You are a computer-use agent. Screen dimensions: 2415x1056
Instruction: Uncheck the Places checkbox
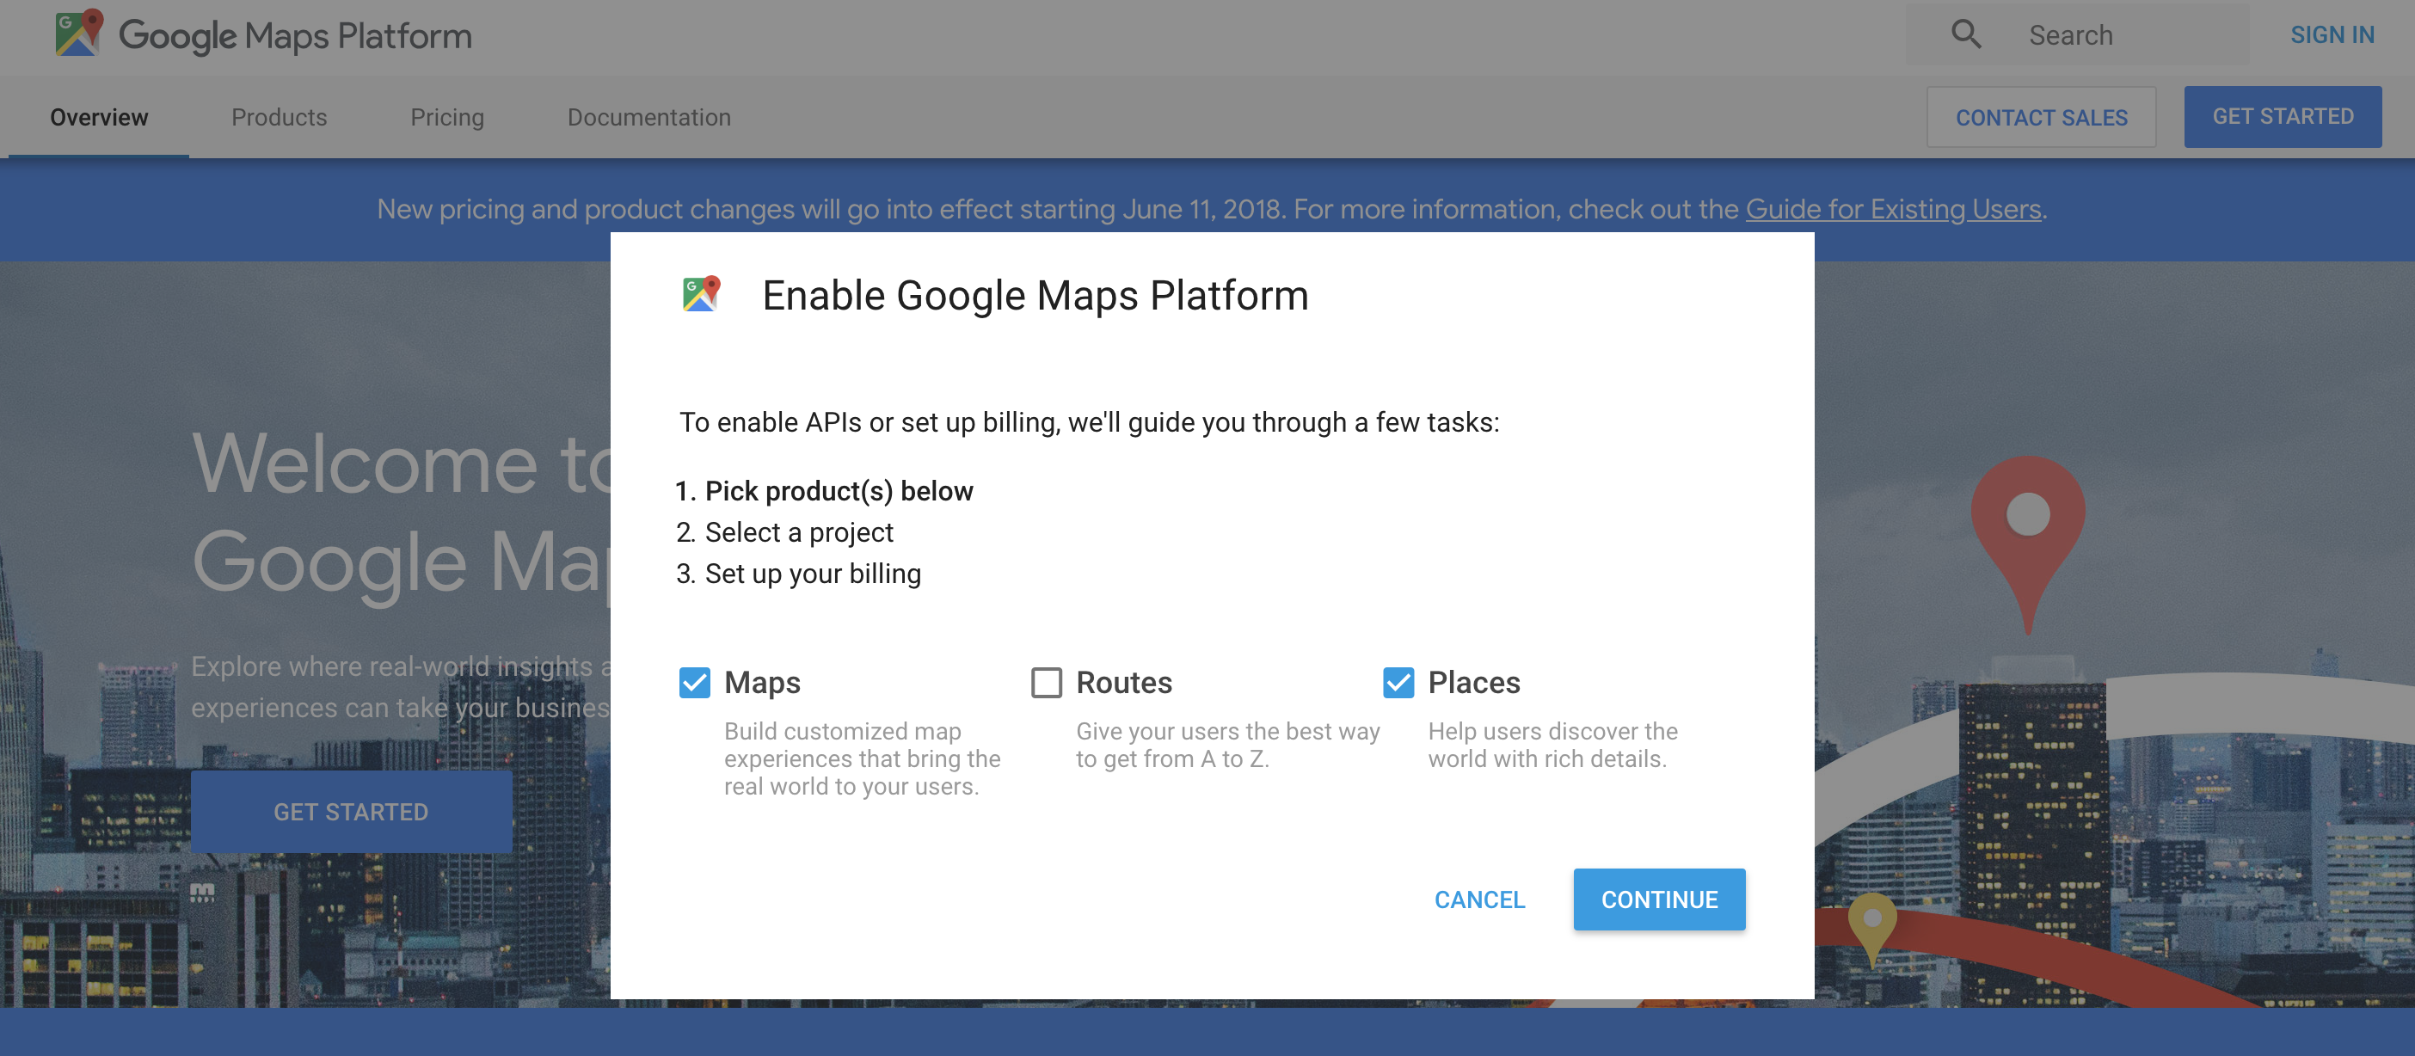point(1398,682)
